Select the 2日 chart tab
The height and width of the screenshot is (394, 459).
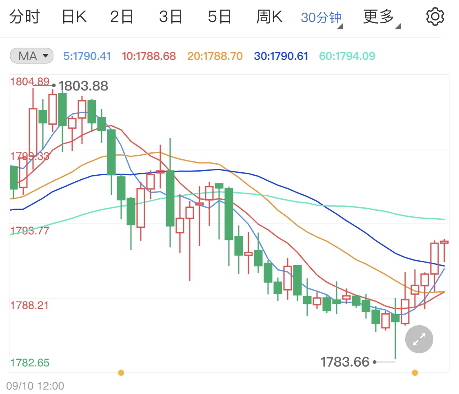point(121,16)
